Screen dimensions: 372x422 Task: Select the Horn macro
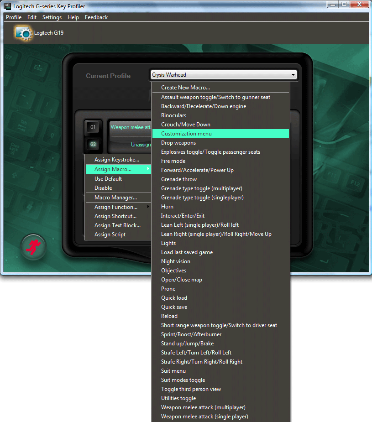click(x=221, y=207)
